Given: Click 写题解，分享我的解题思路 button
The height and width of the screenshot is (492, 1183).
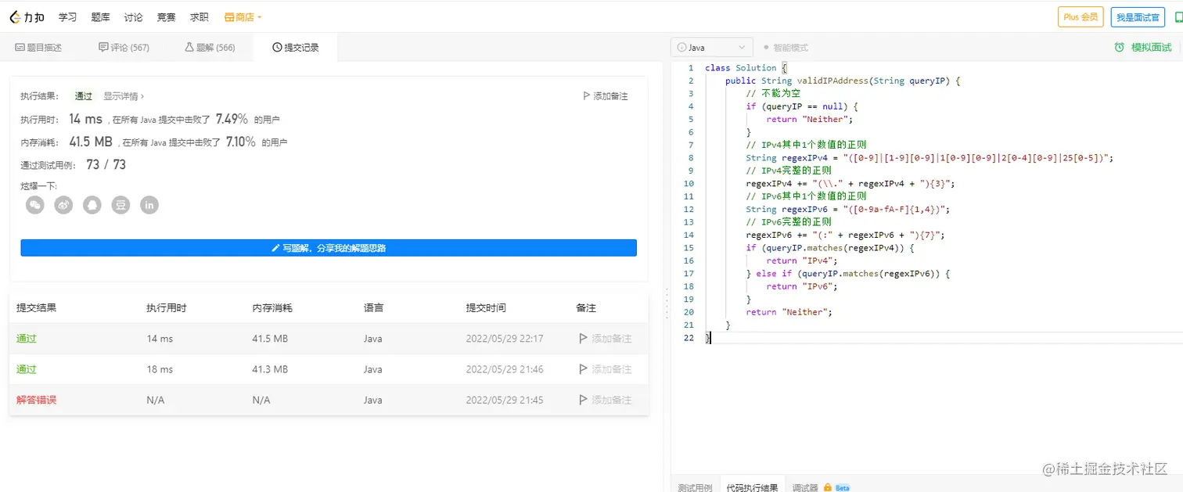Looking at the screenshot, I should point(329,248).
